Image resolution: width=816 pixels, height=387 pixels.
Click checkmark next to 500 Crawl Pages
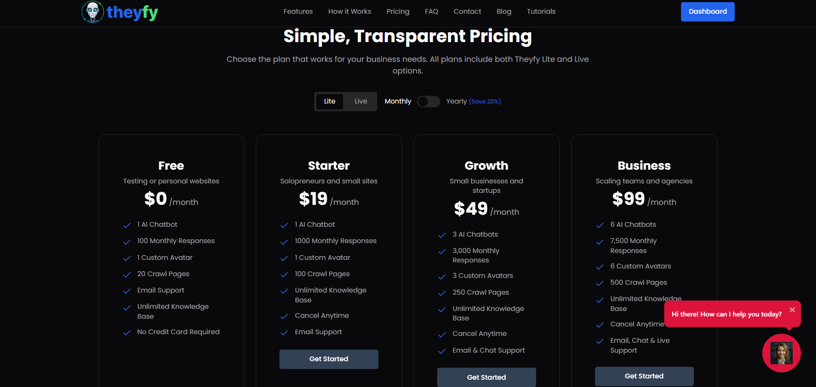600,283
